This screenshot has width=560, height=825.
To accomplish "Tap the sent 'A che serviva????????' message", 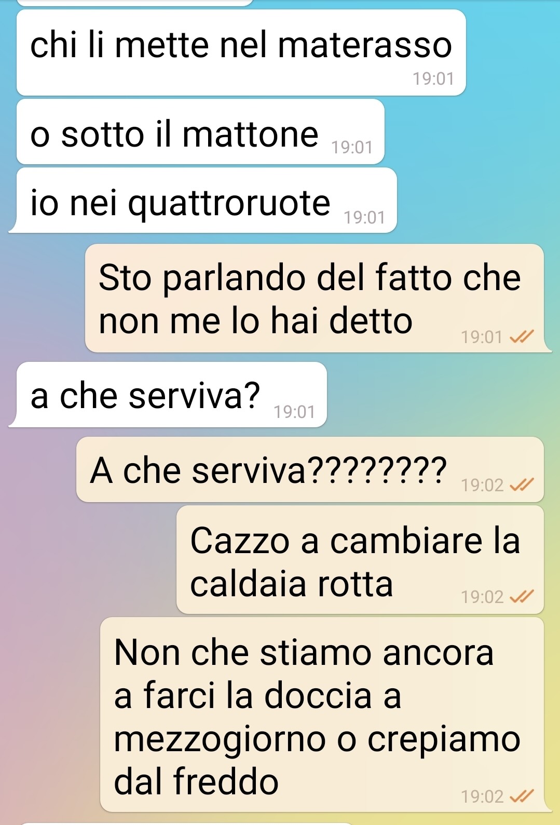I will [310, 470].
